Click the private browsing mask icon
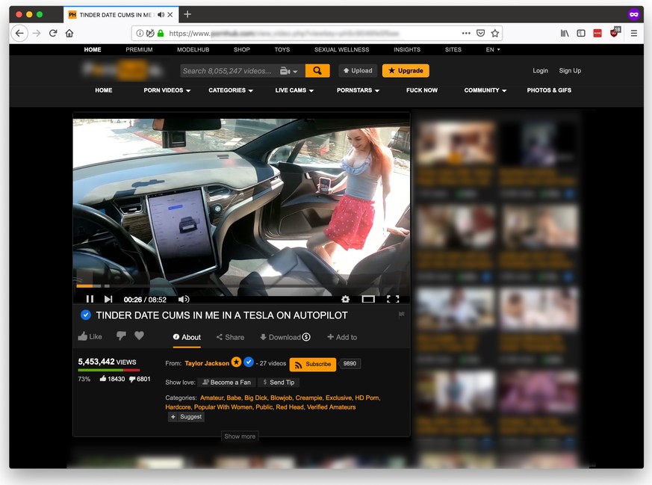 [x=633, y=14]
